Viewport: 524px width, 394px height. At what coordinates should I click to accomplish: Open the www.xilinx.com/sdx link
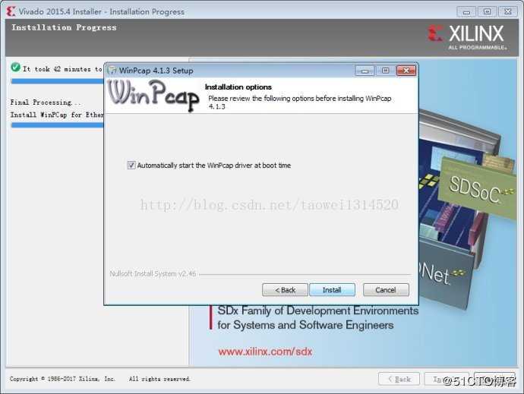click(265, 351)
